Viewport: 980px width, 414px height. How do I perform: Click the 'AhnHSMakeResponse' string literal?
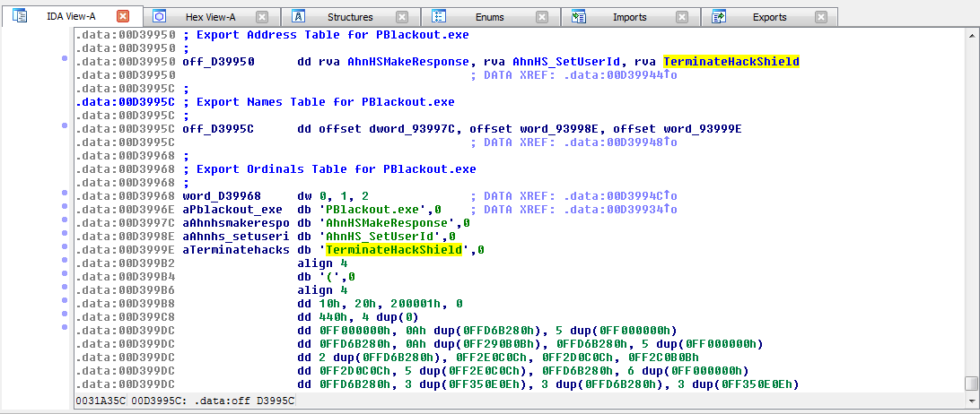click(387, 223)
